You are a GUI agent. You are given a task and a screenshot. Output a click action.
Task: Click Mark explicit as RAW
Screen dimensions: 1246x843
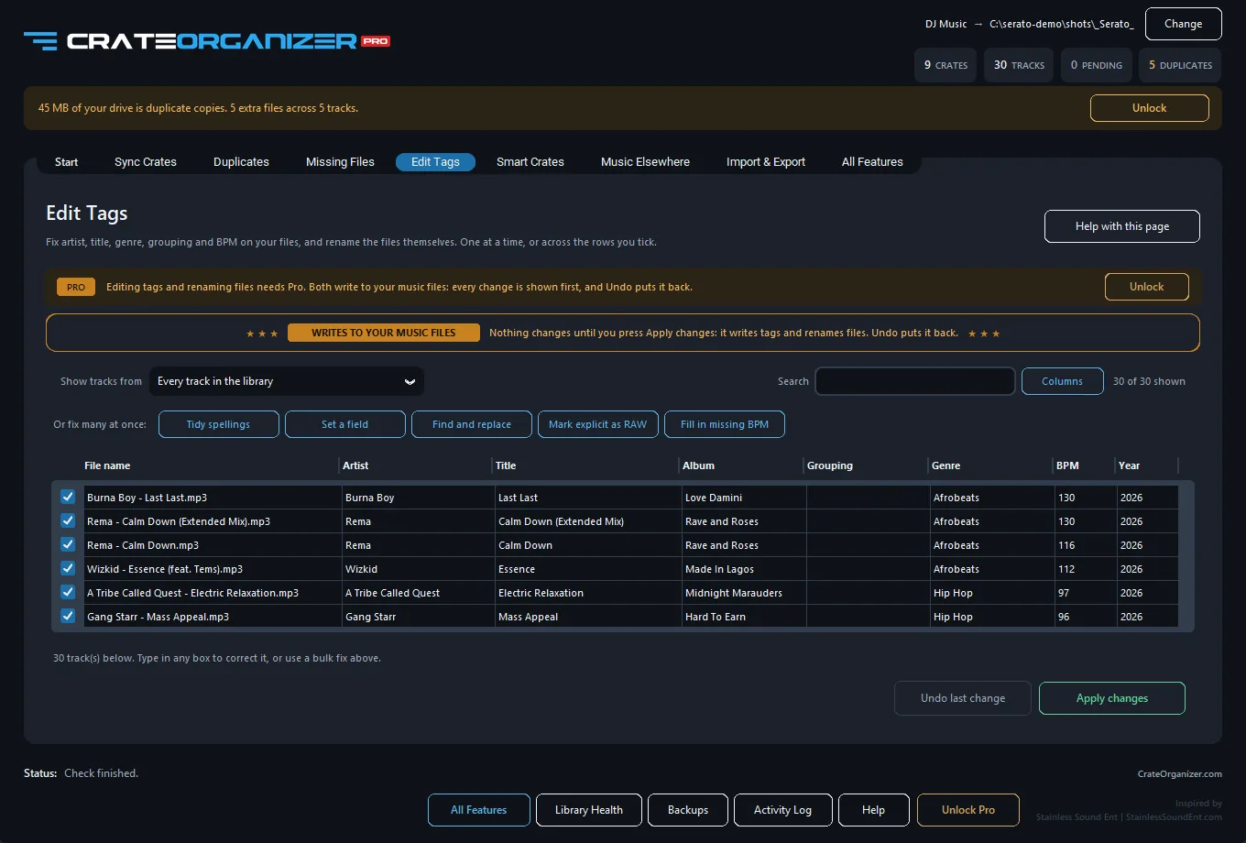click(x=597, y=424)
